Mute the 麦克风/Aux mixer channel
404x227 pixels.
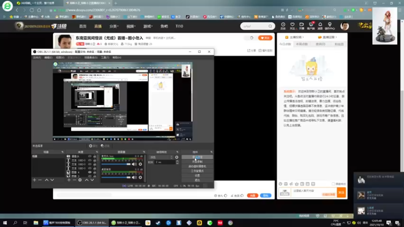[134, 164]
